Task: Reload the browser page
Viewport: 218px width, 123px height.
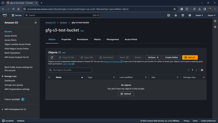Action: (13, 9)
